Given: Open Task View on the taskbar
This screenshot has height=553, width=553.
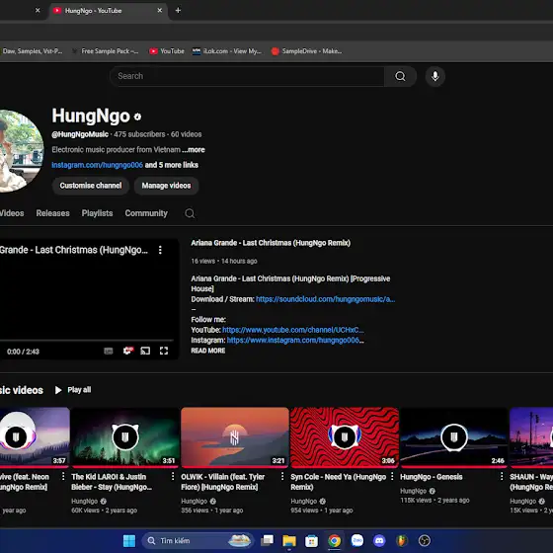Looking at the screenshot, I should [x=267, y=541].
